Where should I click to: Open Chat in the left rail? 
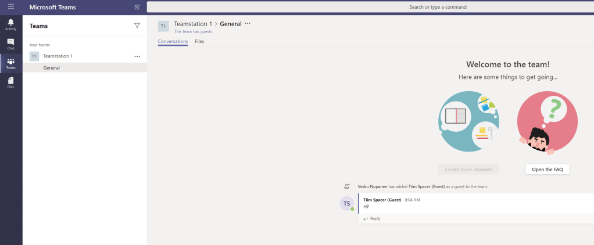[x=11, y=44]
